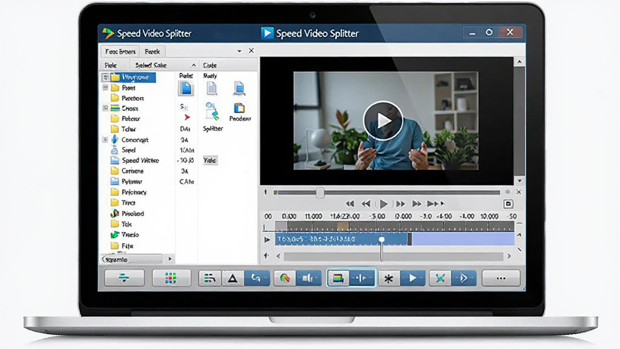The height and width of the screenshot is (349, 620).
Task: Click the round record dot beside seek bar
Action: 508,192
